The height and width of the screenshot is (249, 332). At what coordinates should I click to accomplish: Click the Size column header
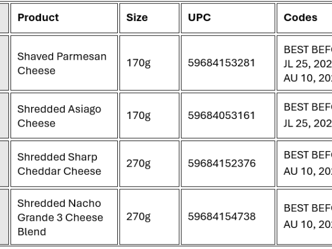pyautogui.click(x=137, y=18)
